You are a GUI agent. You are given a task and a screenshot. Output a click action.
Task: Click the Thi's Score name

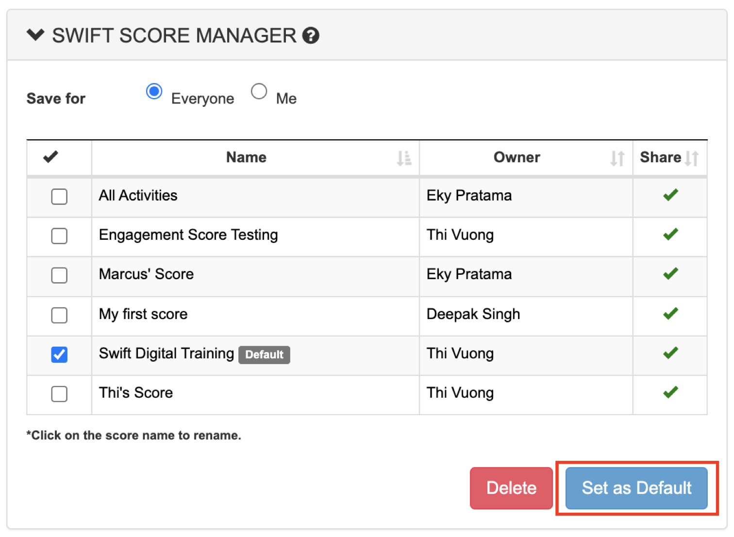136,392
